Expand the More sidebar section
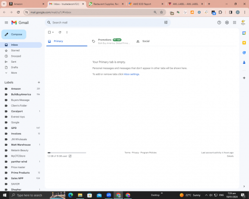 pos(14,73)
